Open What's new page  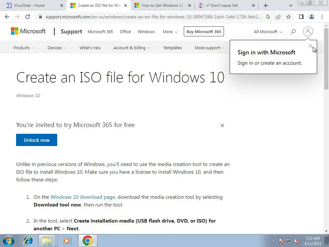[90, 48]
